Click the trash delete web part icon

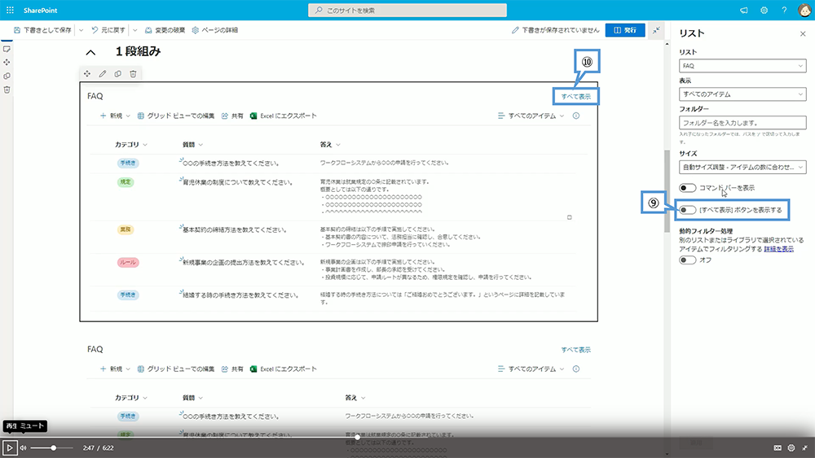(133, 74)
